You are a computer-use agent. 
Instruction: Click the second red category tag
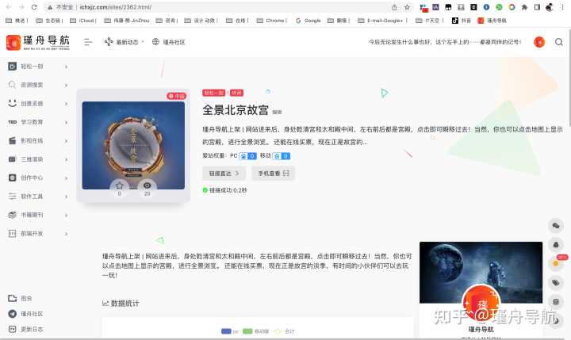coord(236,93)
